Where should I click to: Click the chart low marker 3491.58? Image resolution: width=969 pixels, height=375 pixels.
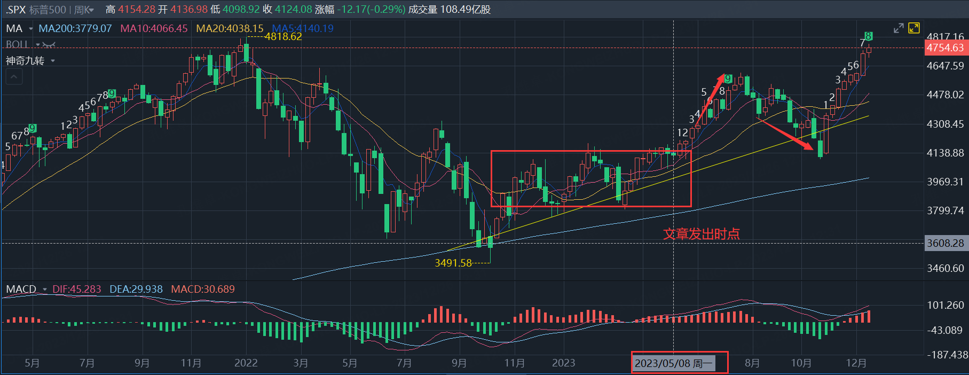(453, 263)
